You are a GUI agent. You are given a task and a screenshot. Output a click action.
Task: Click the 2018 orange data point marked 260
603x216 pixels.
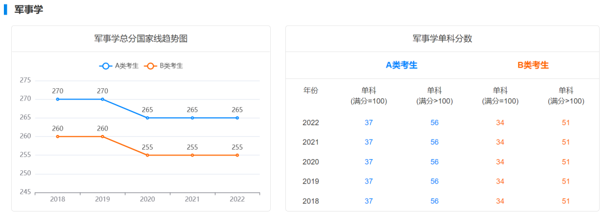(58, 136)
